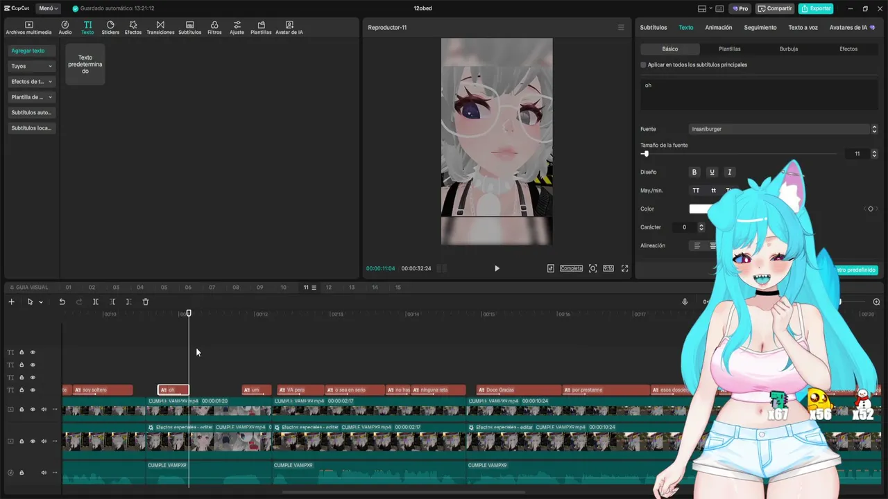Viewport: 888px width, 499px height.
Task: Click the Exportar button
Action: click(x=816, y=8)
